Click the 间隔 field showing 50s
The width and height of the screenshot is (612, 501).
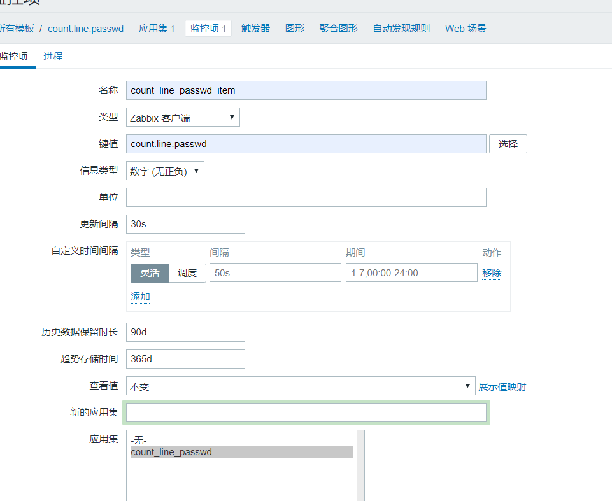(275, 272)
